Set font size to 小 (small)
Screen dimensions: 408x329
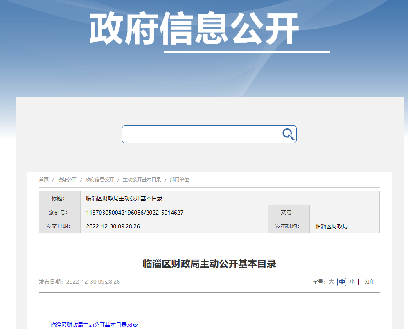(x=352, y=282)
